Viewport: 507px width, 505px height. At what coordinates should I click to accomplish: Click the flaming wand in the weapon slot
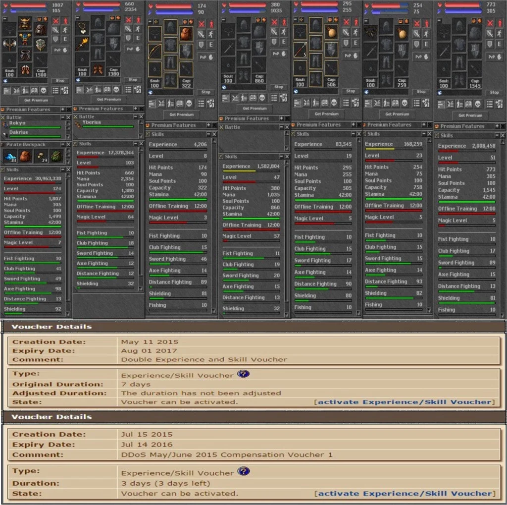pyautogui.click(x=82, y=44)
